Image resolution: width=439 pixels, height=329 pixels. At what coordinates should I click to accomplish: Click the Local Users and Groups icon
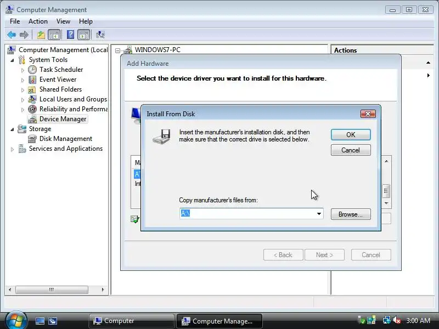click(32, 99)
